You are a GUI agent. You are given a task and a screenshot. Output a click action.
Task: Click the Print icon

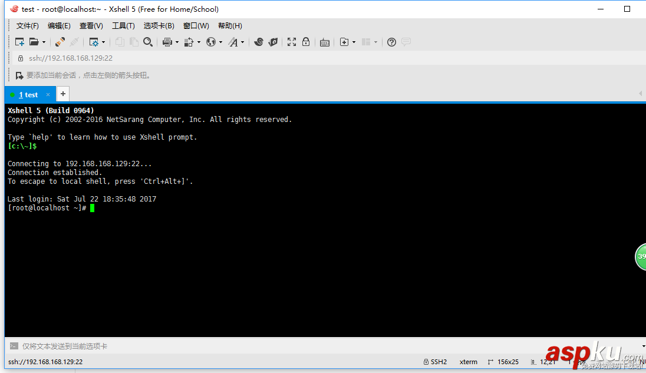click(x=167, y=42)
